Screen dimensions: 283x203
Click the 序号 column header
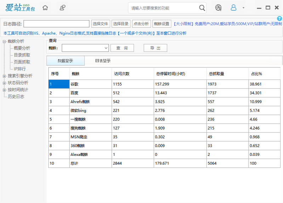(x=59, y=74)
